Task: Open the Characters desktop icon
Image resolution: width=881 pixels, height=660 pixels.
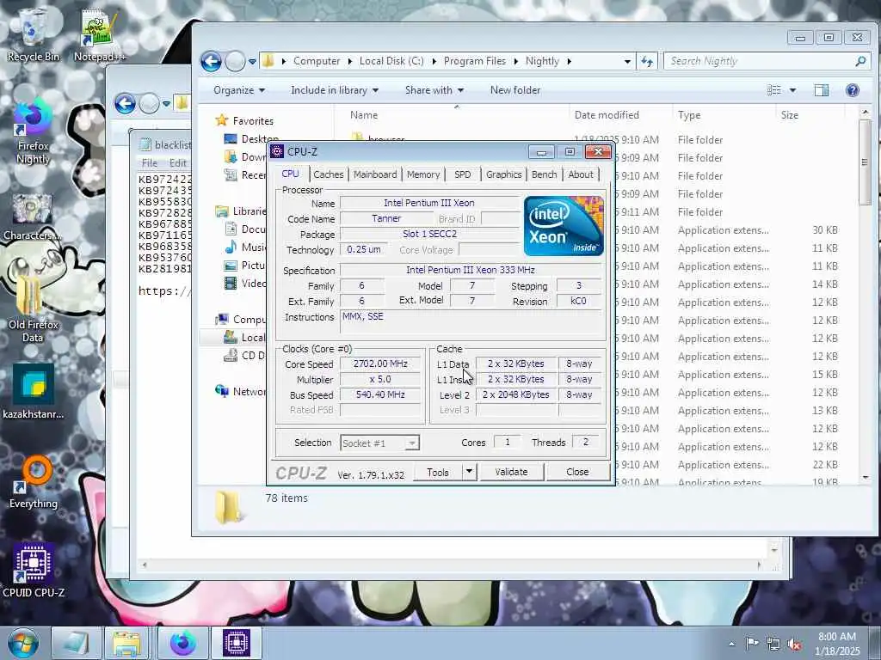Action: 33,217
